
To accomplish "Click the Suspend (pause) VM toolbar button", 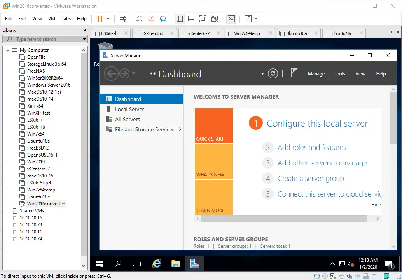I will (x=100, y=19).
